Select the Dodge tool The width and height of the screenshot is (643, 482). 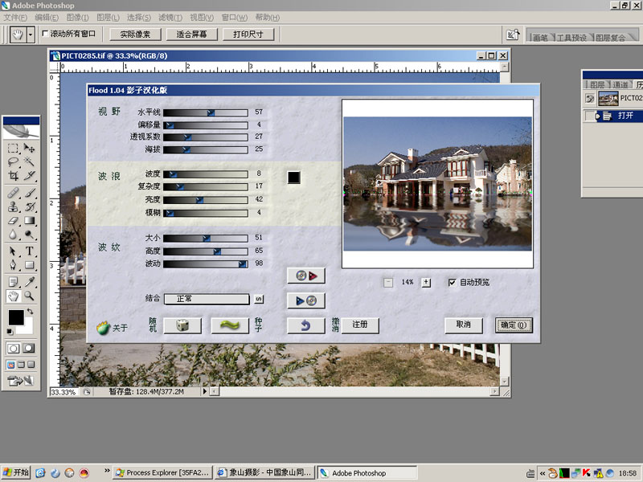pyautogui.click(x=29, y=235)
